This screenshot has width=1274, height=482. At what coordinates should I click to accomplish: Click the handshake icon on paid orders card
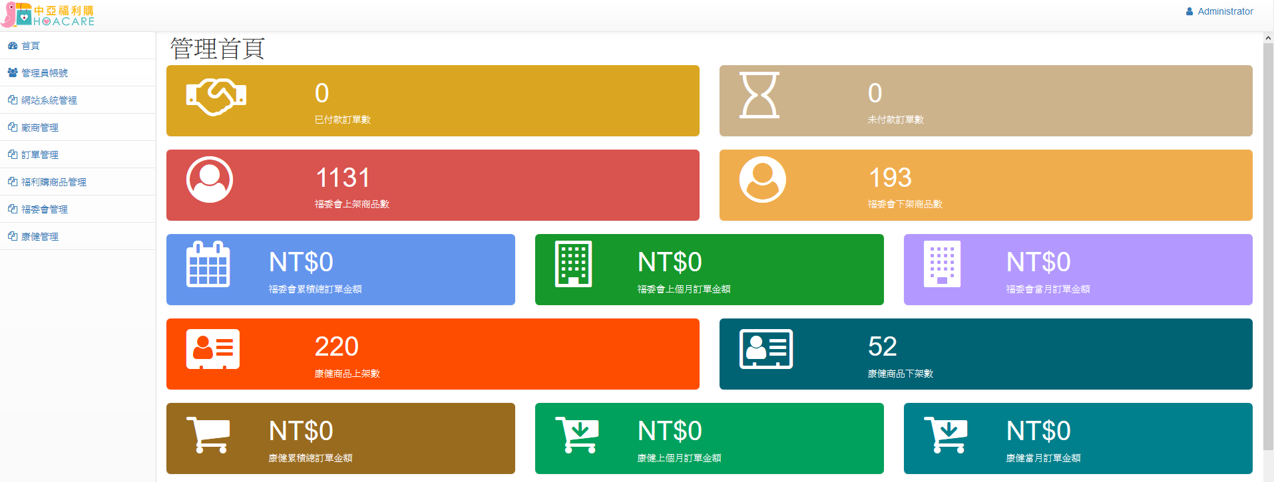[216, 96]
